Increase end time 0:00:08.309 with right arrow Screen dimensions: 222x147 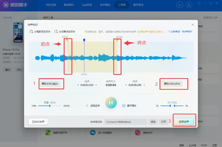click(144, 85)
